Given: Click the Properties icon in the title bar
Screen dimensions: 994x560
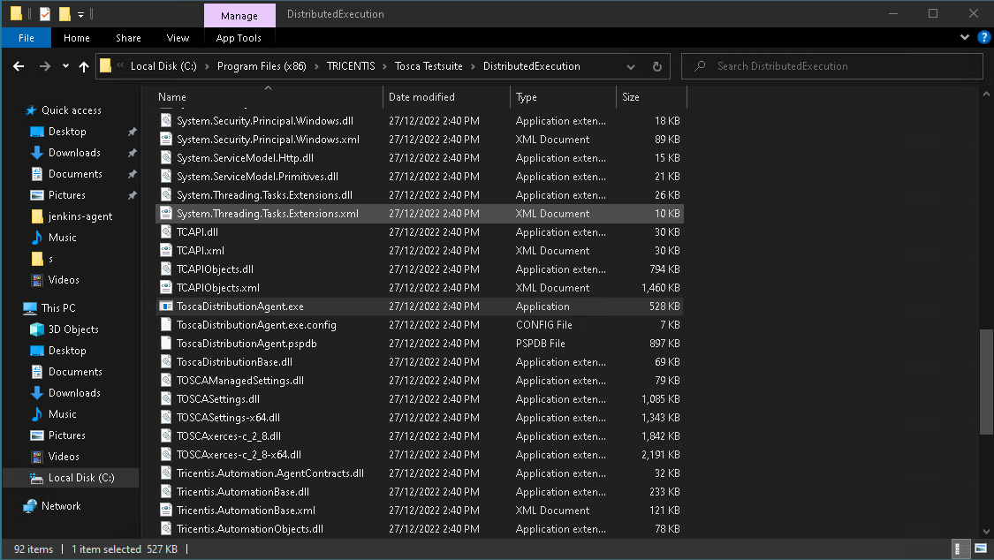Looking at the screenshot, I should tap(45, 14).
